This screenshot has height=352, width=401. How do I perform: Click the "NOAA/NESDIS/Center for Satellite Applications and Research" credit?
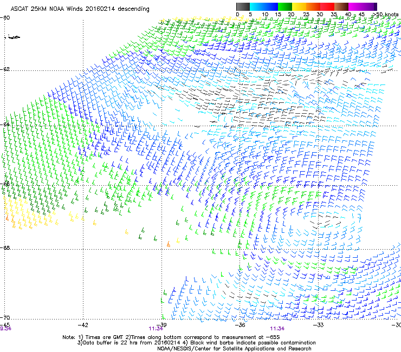click(234, 349)
